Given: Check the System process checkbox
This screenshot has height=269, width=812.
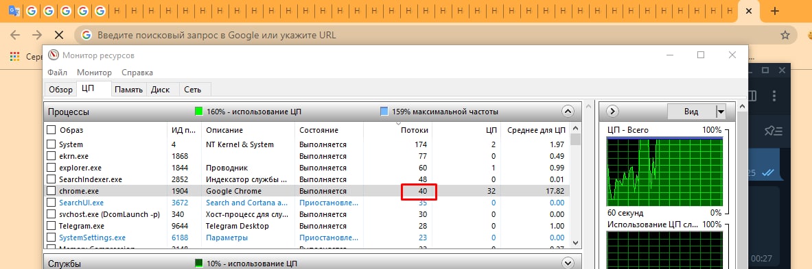Looking at the screenshot, I should (51, 144).
